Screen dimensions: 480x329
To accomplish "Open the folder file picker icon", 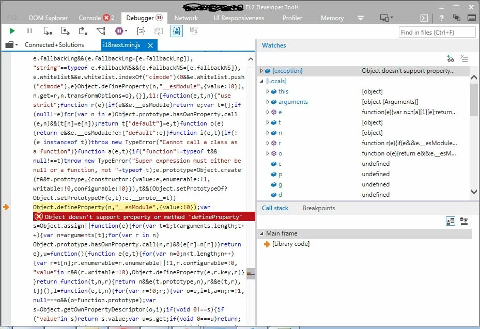I will 9,45.
